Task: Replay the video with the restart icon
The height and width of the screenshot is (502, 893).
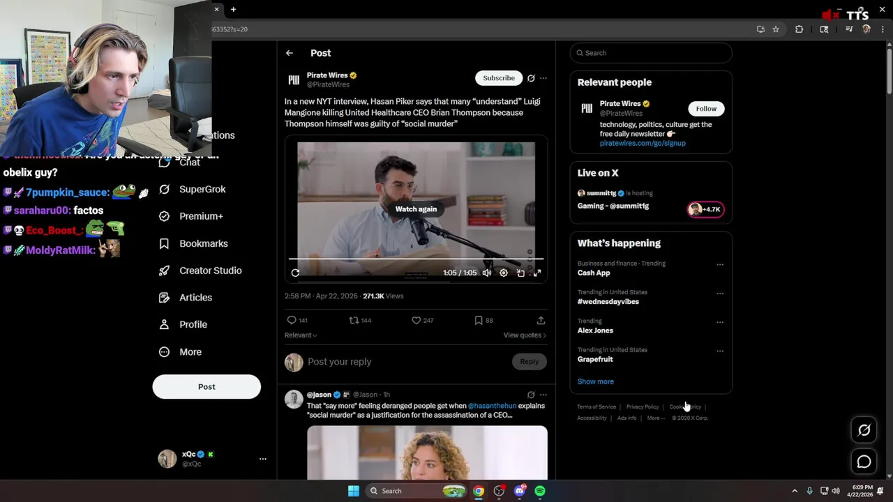Action: tap(295, 273)
